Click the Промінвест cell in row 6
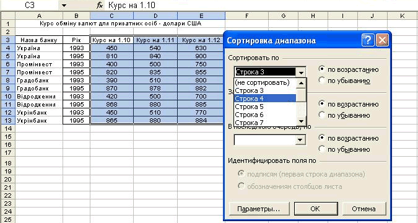This screenshot has width=418, height=223. coord(39,64)
